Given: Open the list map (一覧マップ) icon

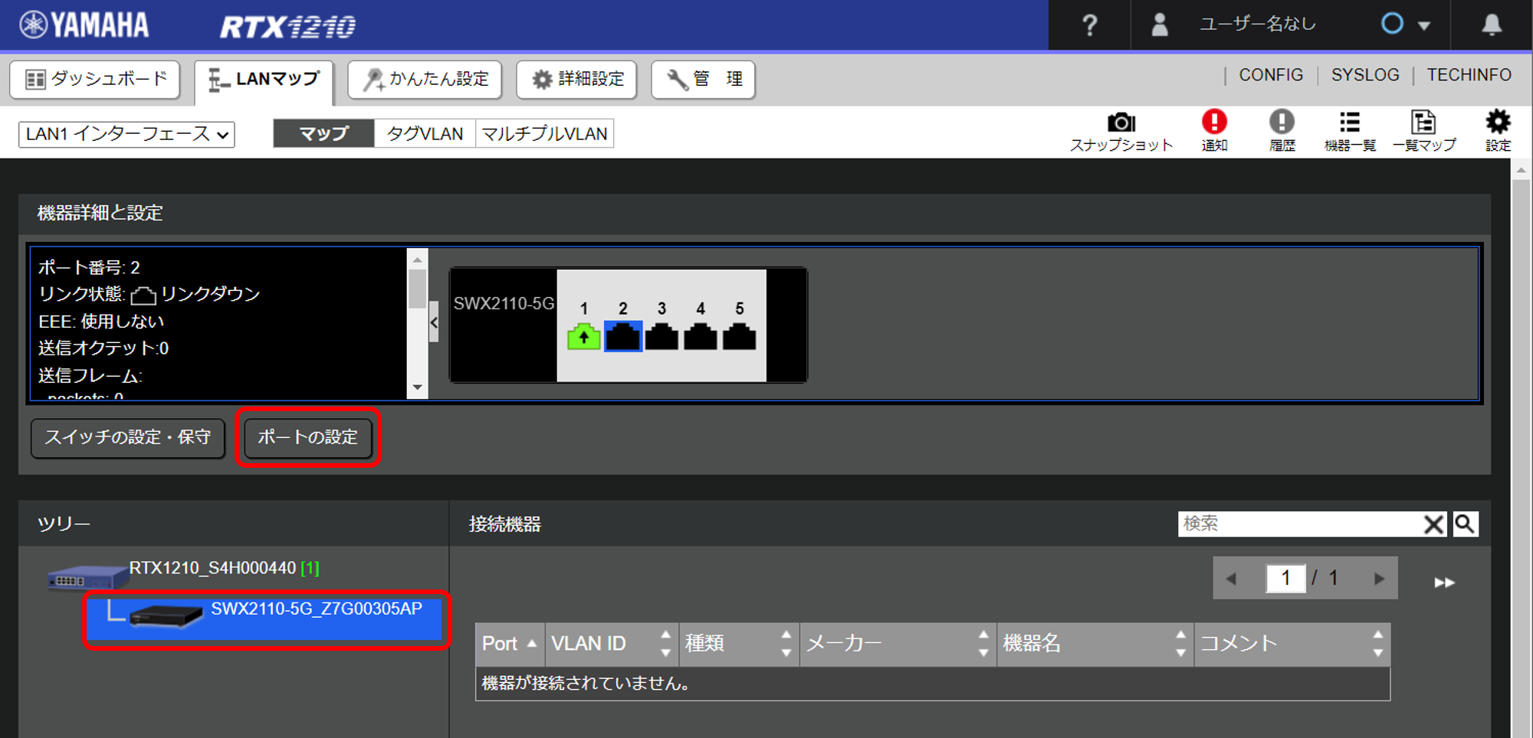Looking at the screenshot, I should [x=1423, y=122].
